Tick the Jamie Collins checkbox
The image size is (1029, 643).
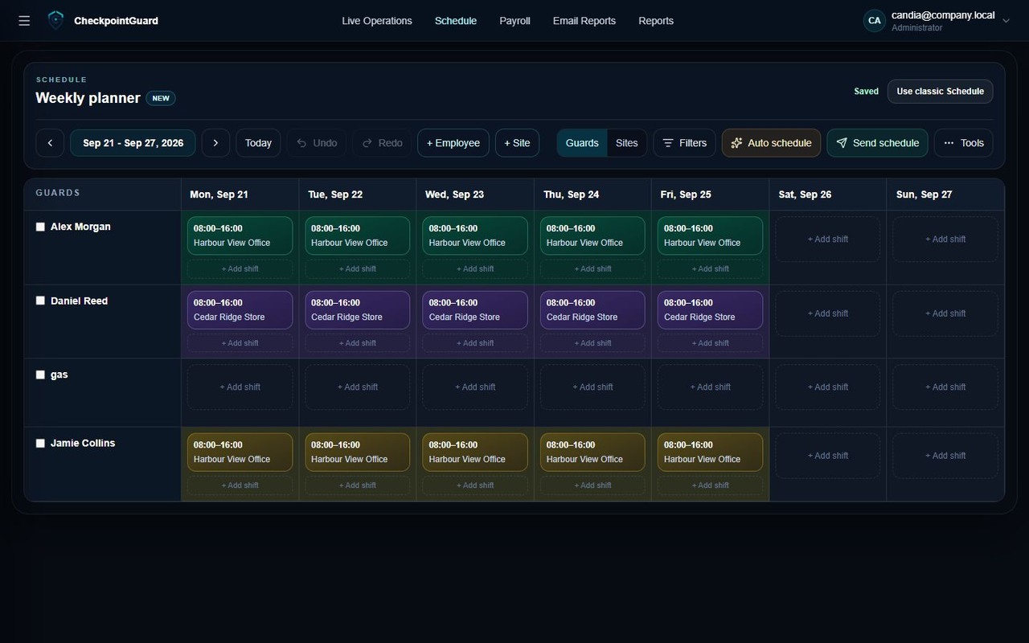pos(40,443)
